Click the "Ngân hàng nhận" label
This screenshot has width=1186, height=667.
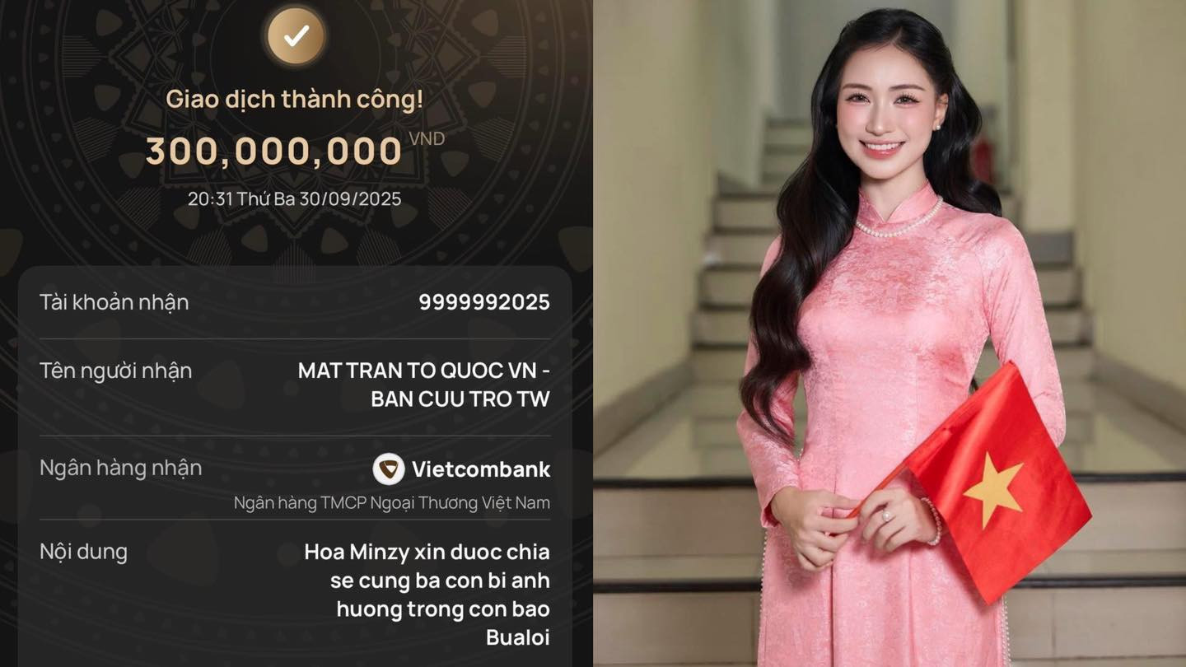pyautogui.click(x=121, y=468)
